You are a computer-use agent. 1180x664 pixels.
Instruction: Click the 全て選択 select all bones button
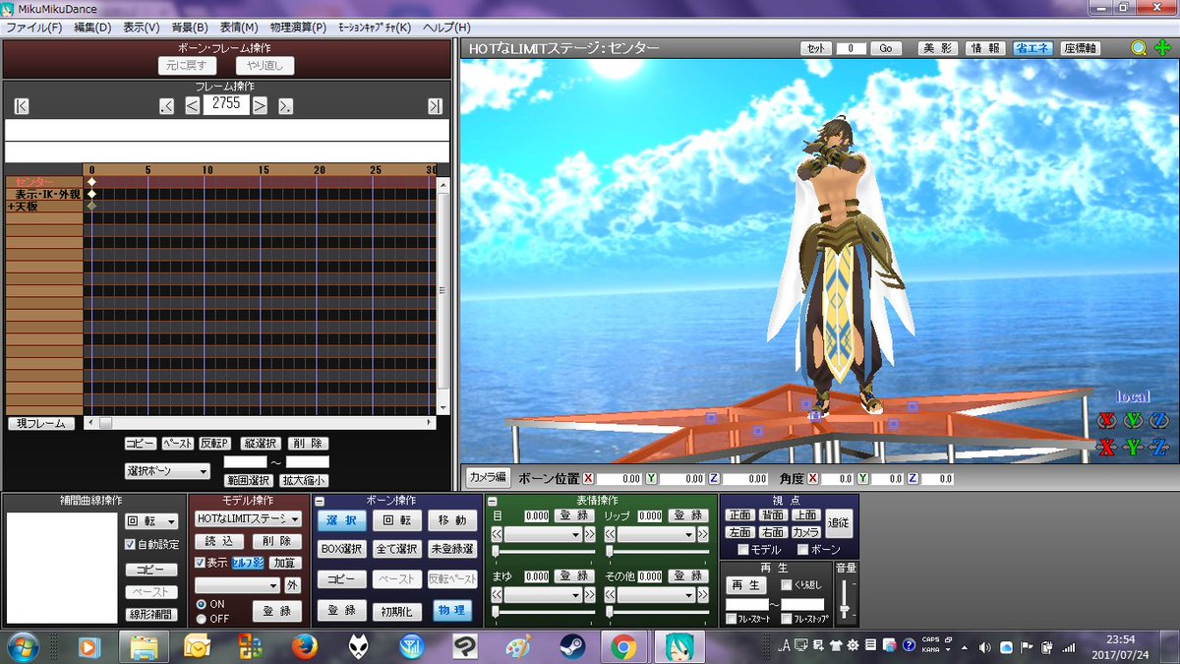coord(396,549)
